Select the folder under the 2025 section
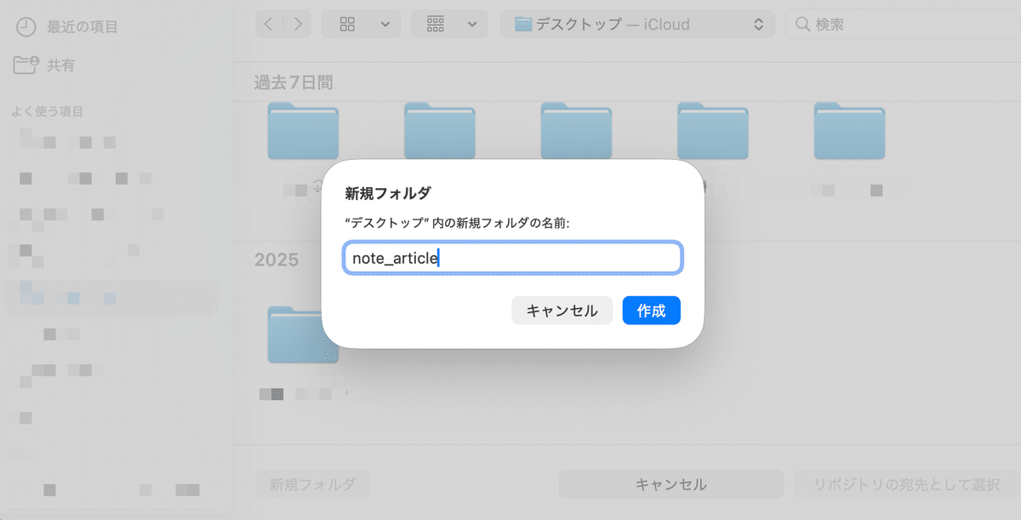 (303, 334)
